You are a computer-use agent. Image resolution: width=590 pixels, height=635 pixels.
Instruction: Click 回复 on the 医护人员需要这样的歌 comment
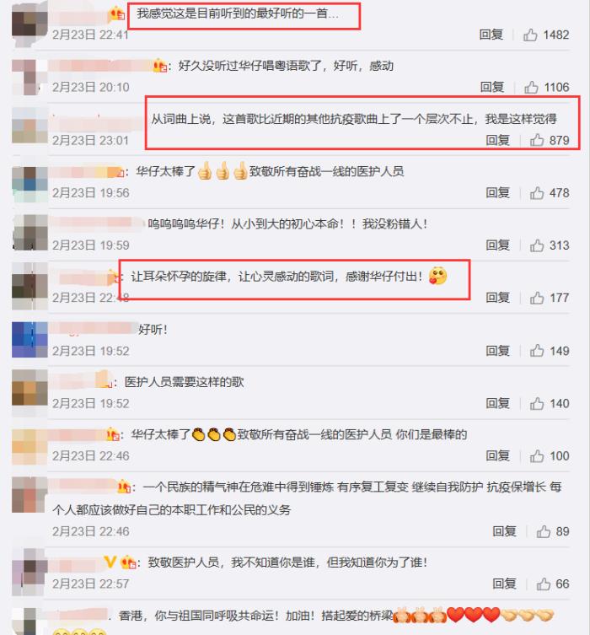click(x=498, y=403)
